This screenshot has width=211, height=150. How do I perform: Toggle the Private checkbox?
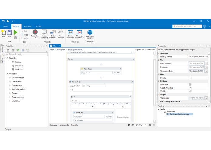tap(190, 78)
